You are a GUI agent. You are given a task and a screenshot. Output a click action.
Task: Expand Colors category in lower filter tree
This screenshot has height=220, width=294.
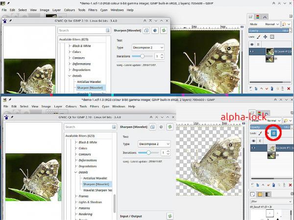point(75,148)
